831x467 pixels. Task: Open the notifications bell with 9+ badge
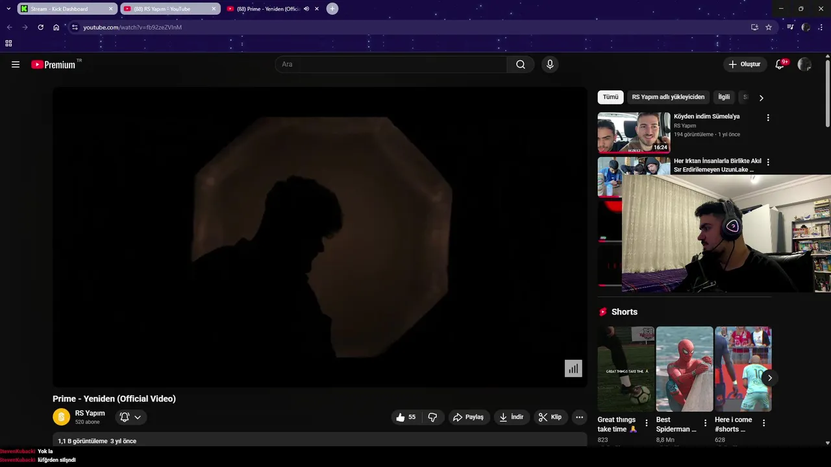[x=780, y=64]
